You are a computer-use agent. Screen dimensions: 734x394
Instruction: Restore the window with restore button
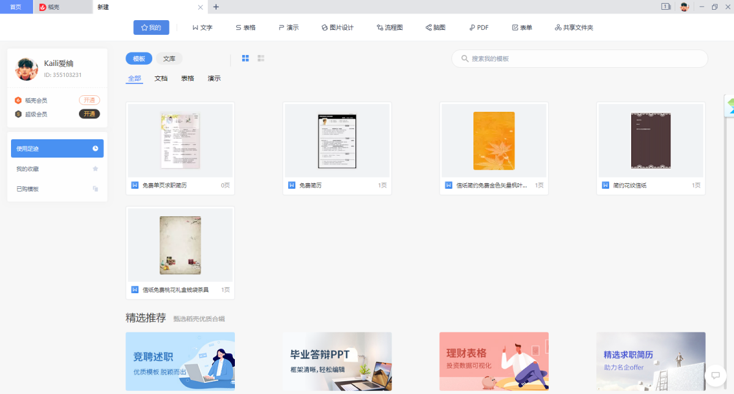(x=714, y=7)
